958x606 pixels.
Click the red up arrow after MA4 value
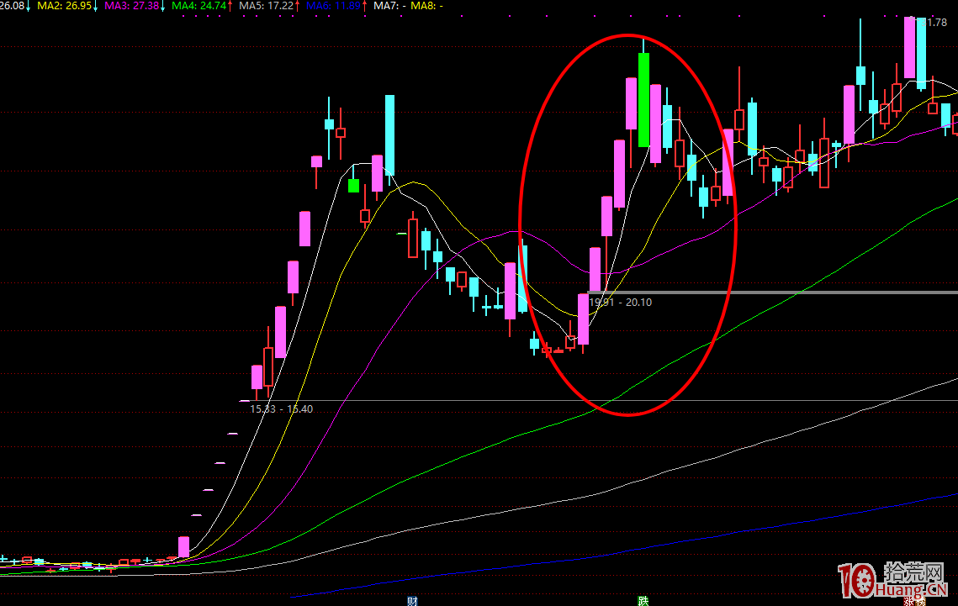[230, 6]
